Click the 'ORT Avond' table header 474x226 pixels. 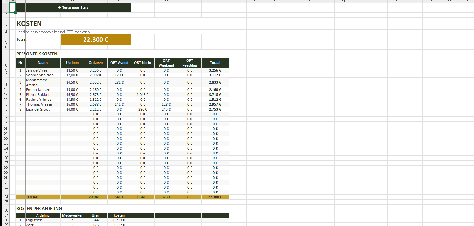(x=119, y=63)
